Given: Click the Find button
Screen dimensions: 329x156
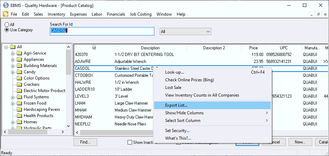Looking at the screenshot, I should click(85, 142).
